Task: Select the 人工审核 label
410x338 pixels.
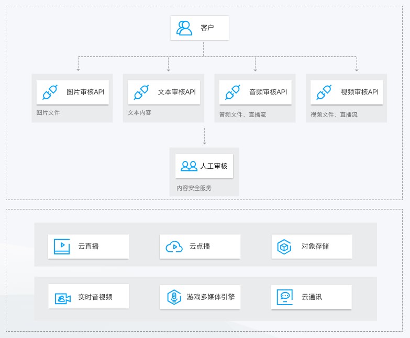Action: [214, 166]
